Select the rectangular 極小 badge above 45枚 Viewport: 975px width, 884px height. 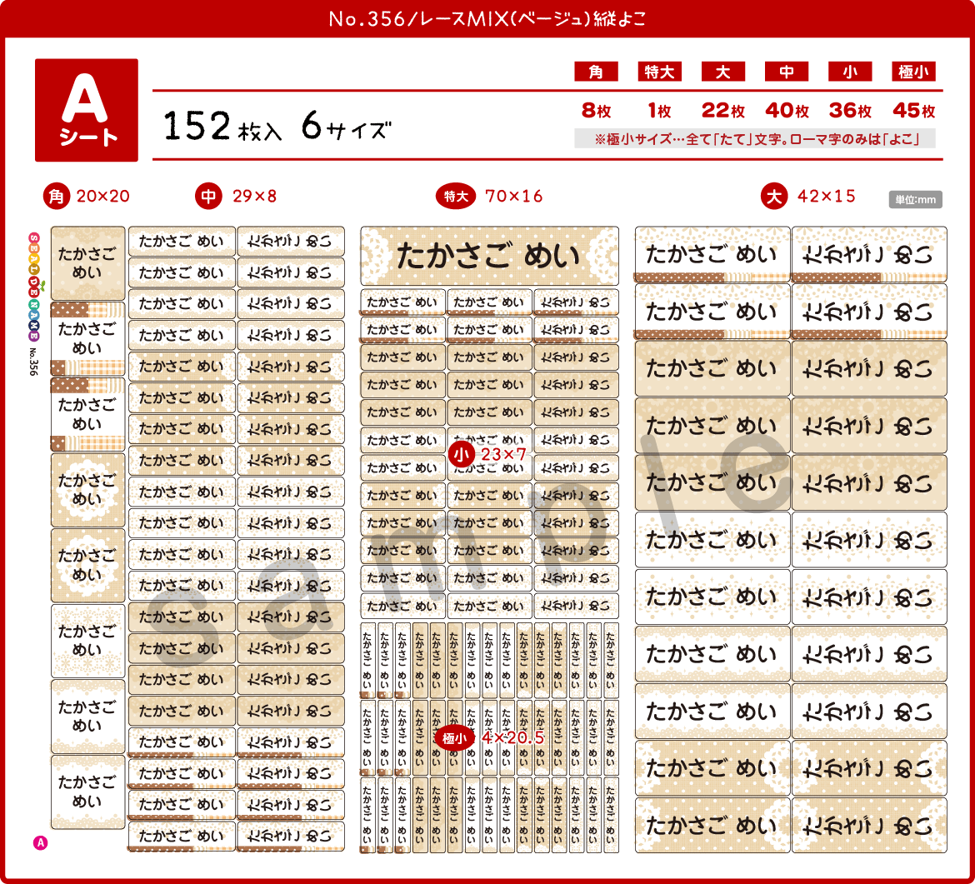[913, 72]
